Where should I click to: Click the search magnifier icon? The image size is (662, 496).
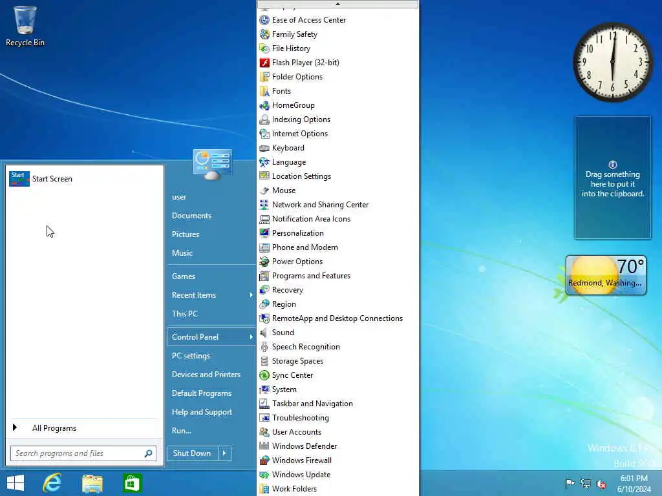pos(148,453)
